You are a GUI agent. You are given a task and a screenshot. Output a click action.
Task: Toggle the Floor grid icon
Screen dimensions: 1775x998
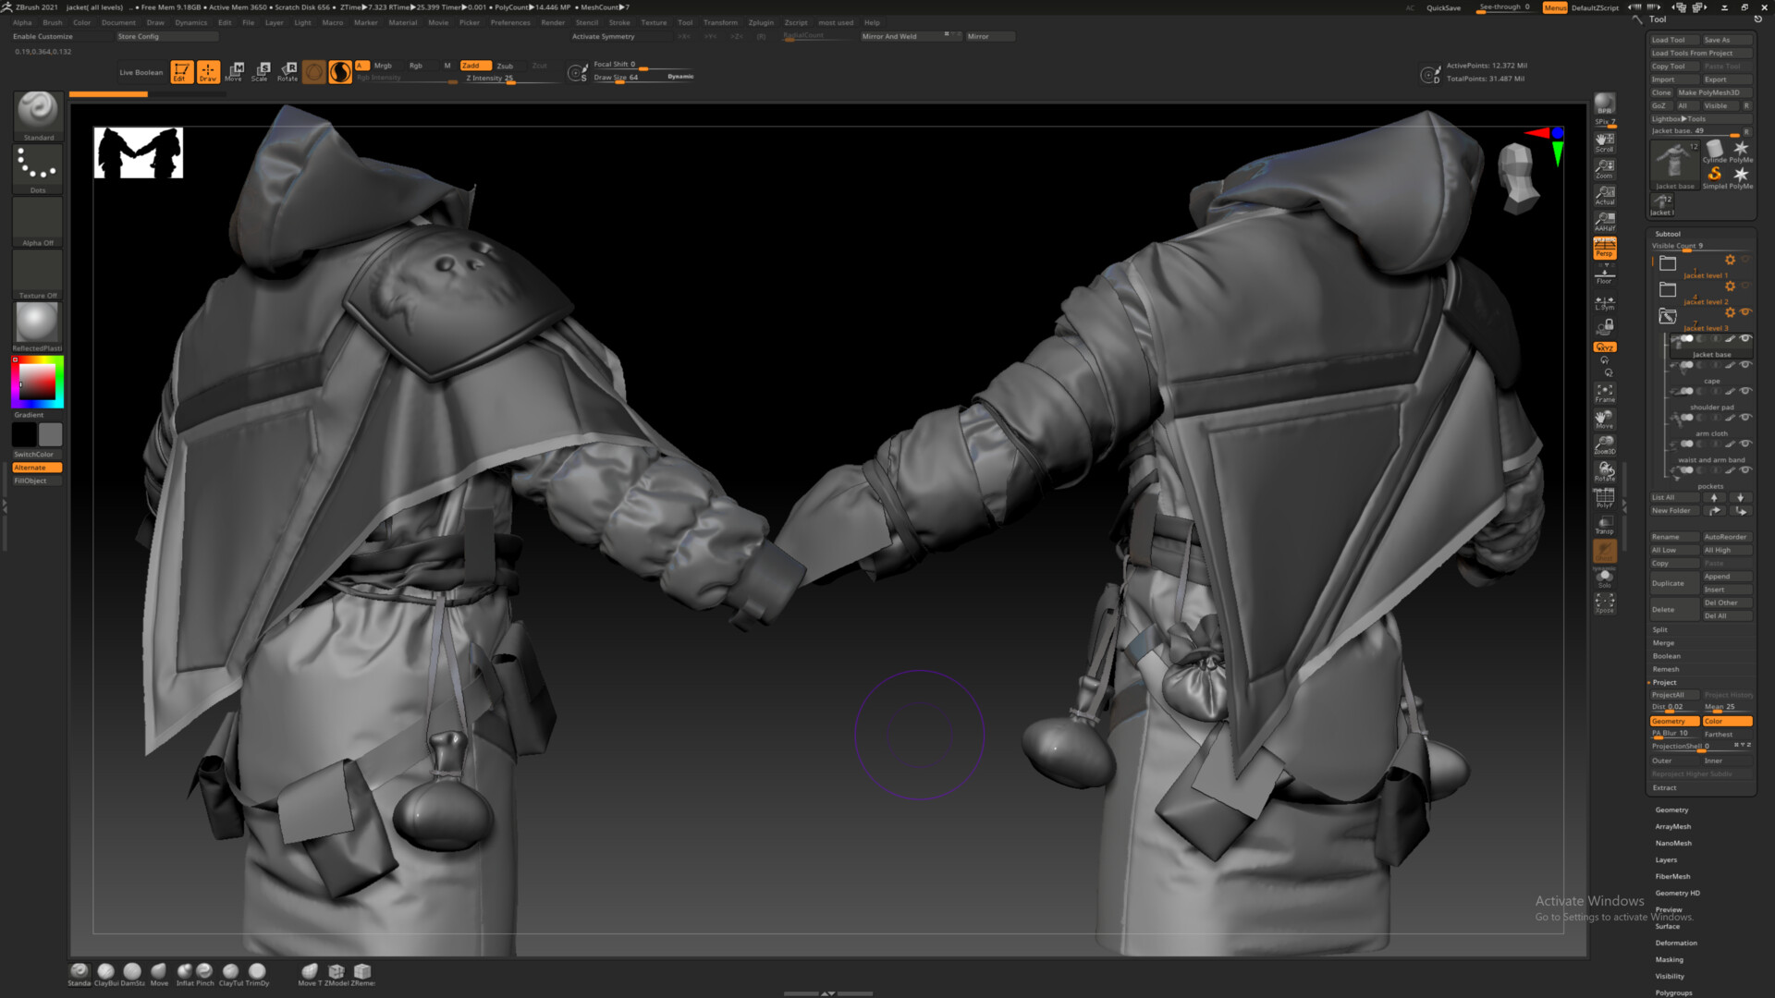pos(1605,274)
